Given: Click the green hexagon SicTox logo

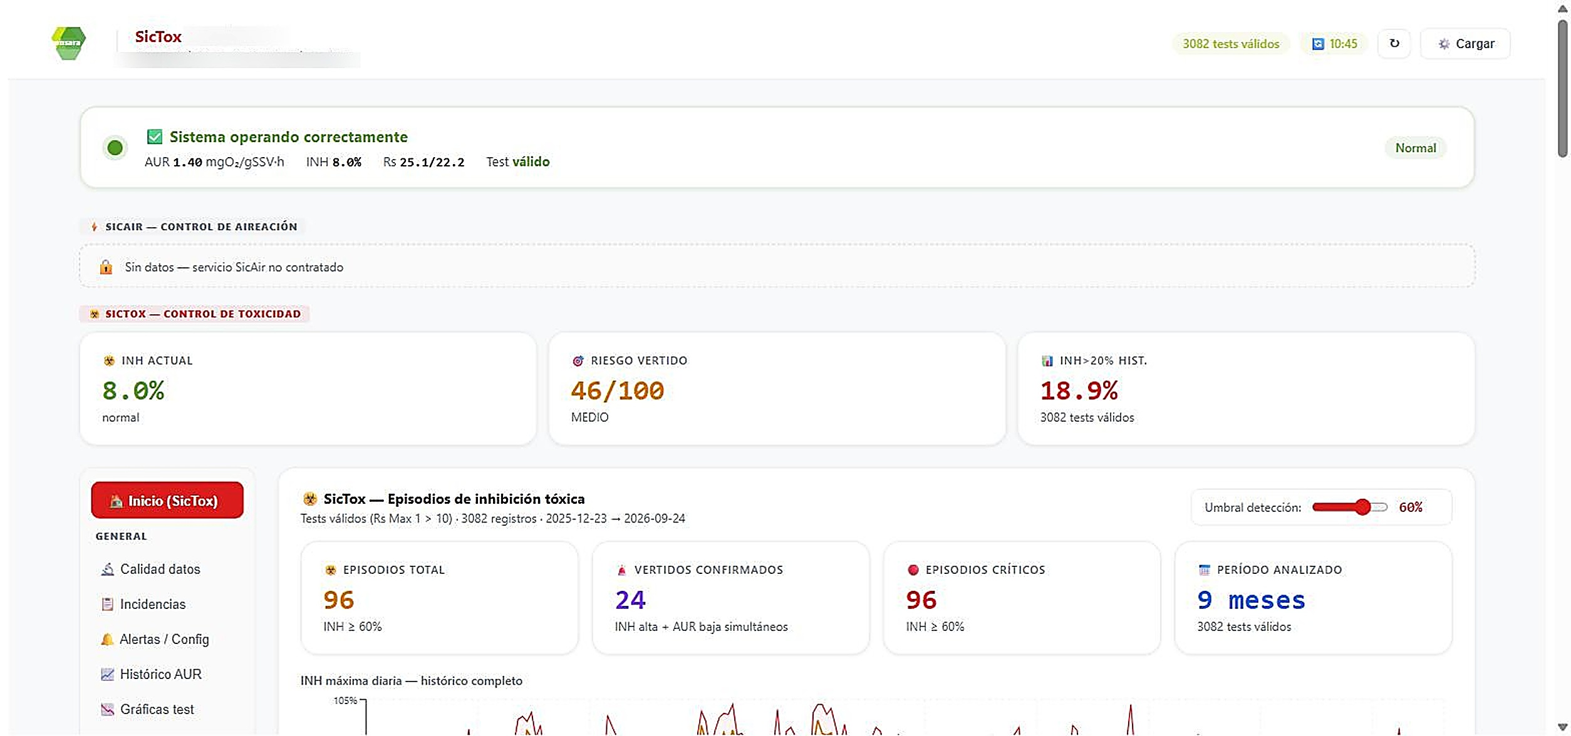Looking at the screenshot, I should (68, 43).
